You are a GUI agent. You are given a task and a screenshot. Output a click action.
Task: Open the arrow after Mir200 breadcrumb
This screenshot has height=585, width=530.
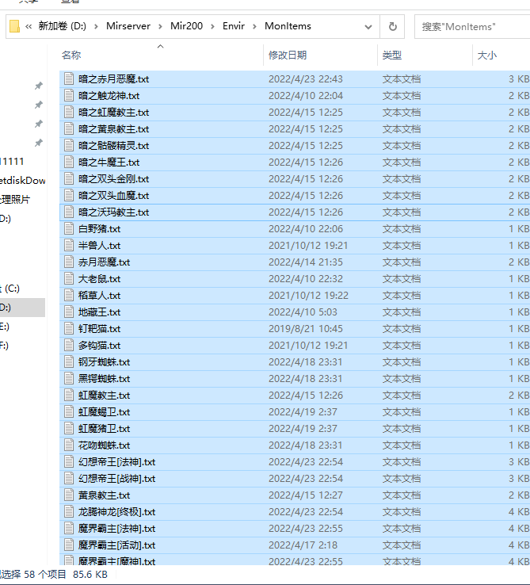click(212, 26)
